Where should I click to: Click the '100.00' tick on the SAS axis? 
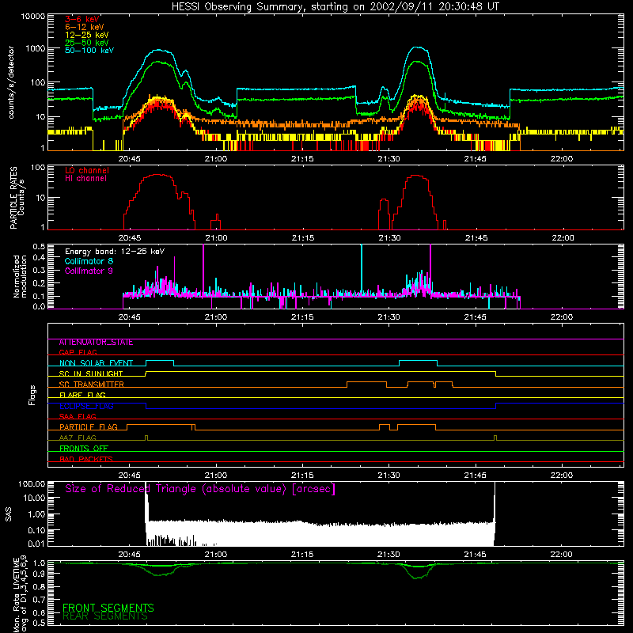point(32,483)
